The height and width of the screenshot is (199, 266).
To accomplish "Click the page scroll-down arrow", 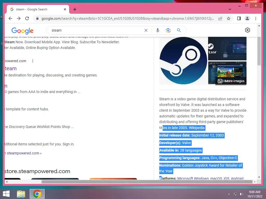I will pyautogui.click(x=259, y=177).
